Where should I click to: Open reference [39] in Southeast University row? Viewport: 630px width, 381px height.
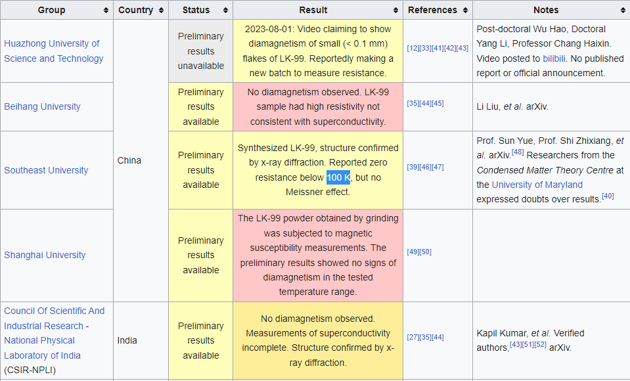[x=413, y=167]
